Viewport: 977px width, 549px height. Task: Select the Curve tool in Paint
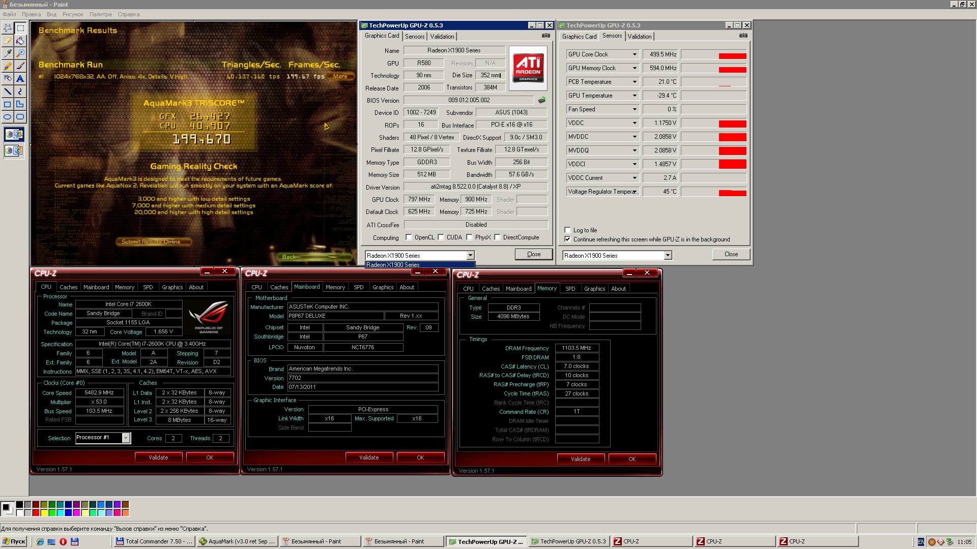click(20, 91)
